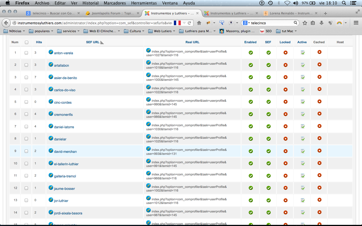Tick the select-all checkbox in table header
The image size is (362, 226).
(x=27, y=42)
